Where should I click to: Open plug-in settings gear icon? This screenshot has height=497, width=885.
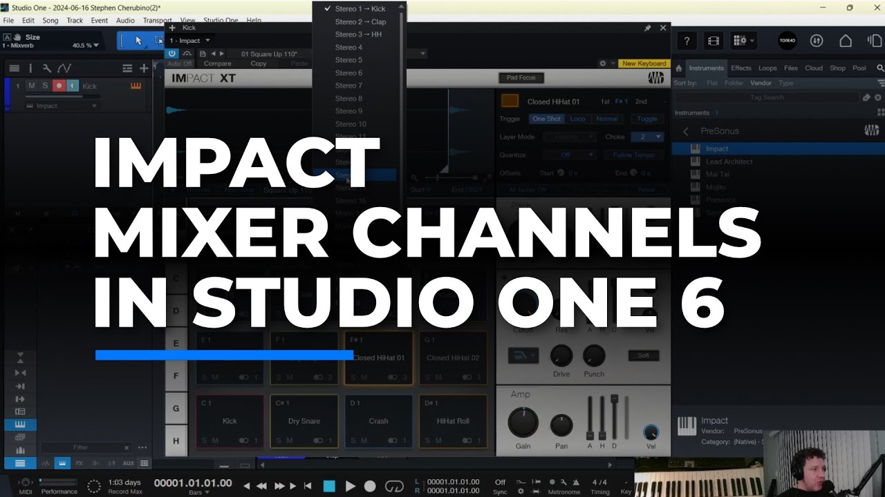[602, 64]
